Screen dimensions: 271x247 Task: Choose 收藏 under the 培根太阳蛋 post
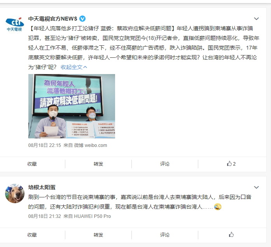(x=32, y=235)
